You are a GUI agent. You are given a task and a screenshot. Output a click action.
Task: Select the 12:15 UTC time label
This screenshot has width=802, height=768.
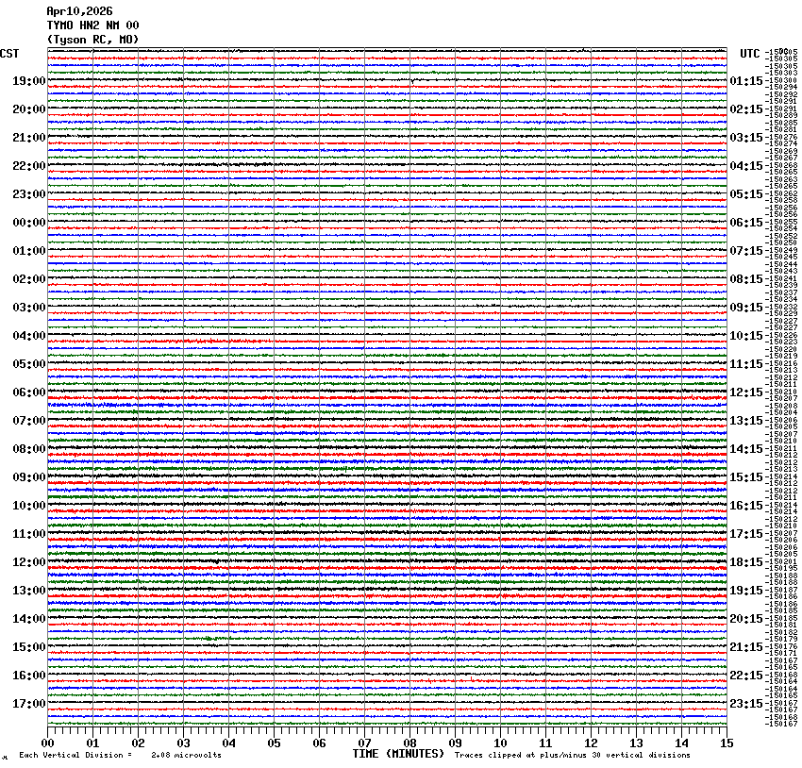[746, 392]
